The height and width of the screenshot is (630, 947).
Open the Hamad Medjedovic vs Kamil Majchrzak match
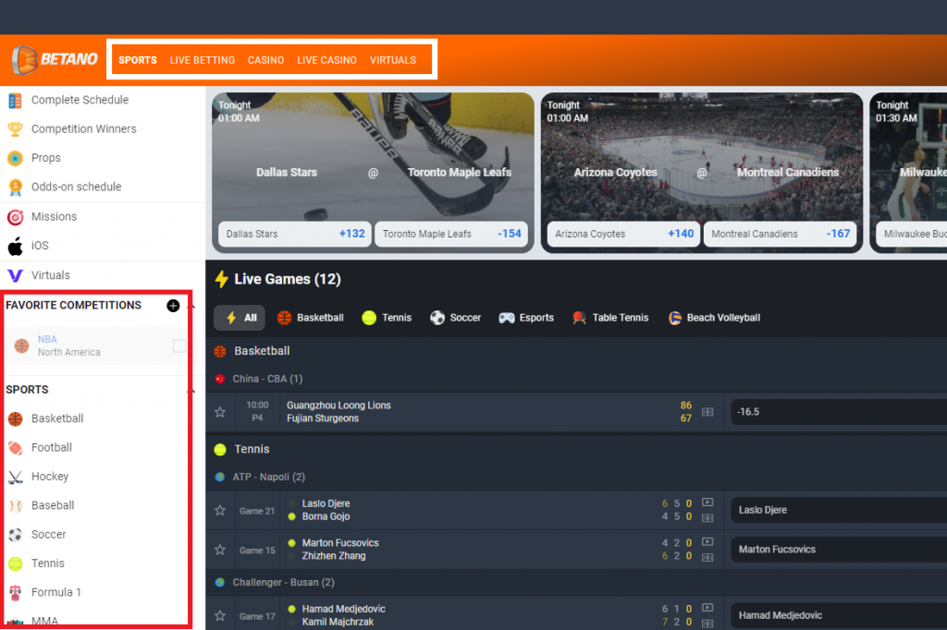tap(344, 615)
